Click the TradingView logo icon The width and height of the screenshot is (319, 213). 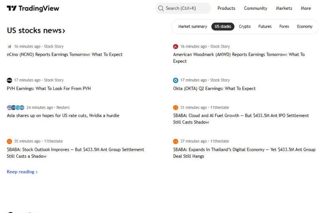(11, 9)
